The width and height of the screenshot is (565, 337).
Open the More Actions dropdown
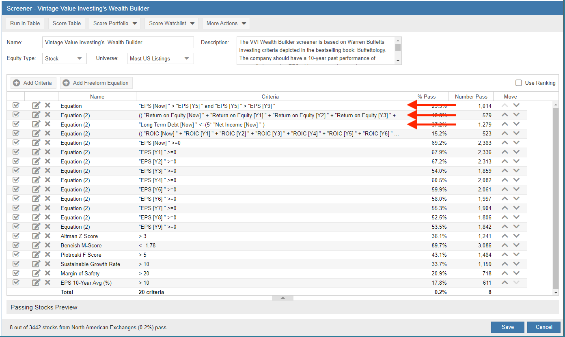pyautogui.click(x=226, y=23)
